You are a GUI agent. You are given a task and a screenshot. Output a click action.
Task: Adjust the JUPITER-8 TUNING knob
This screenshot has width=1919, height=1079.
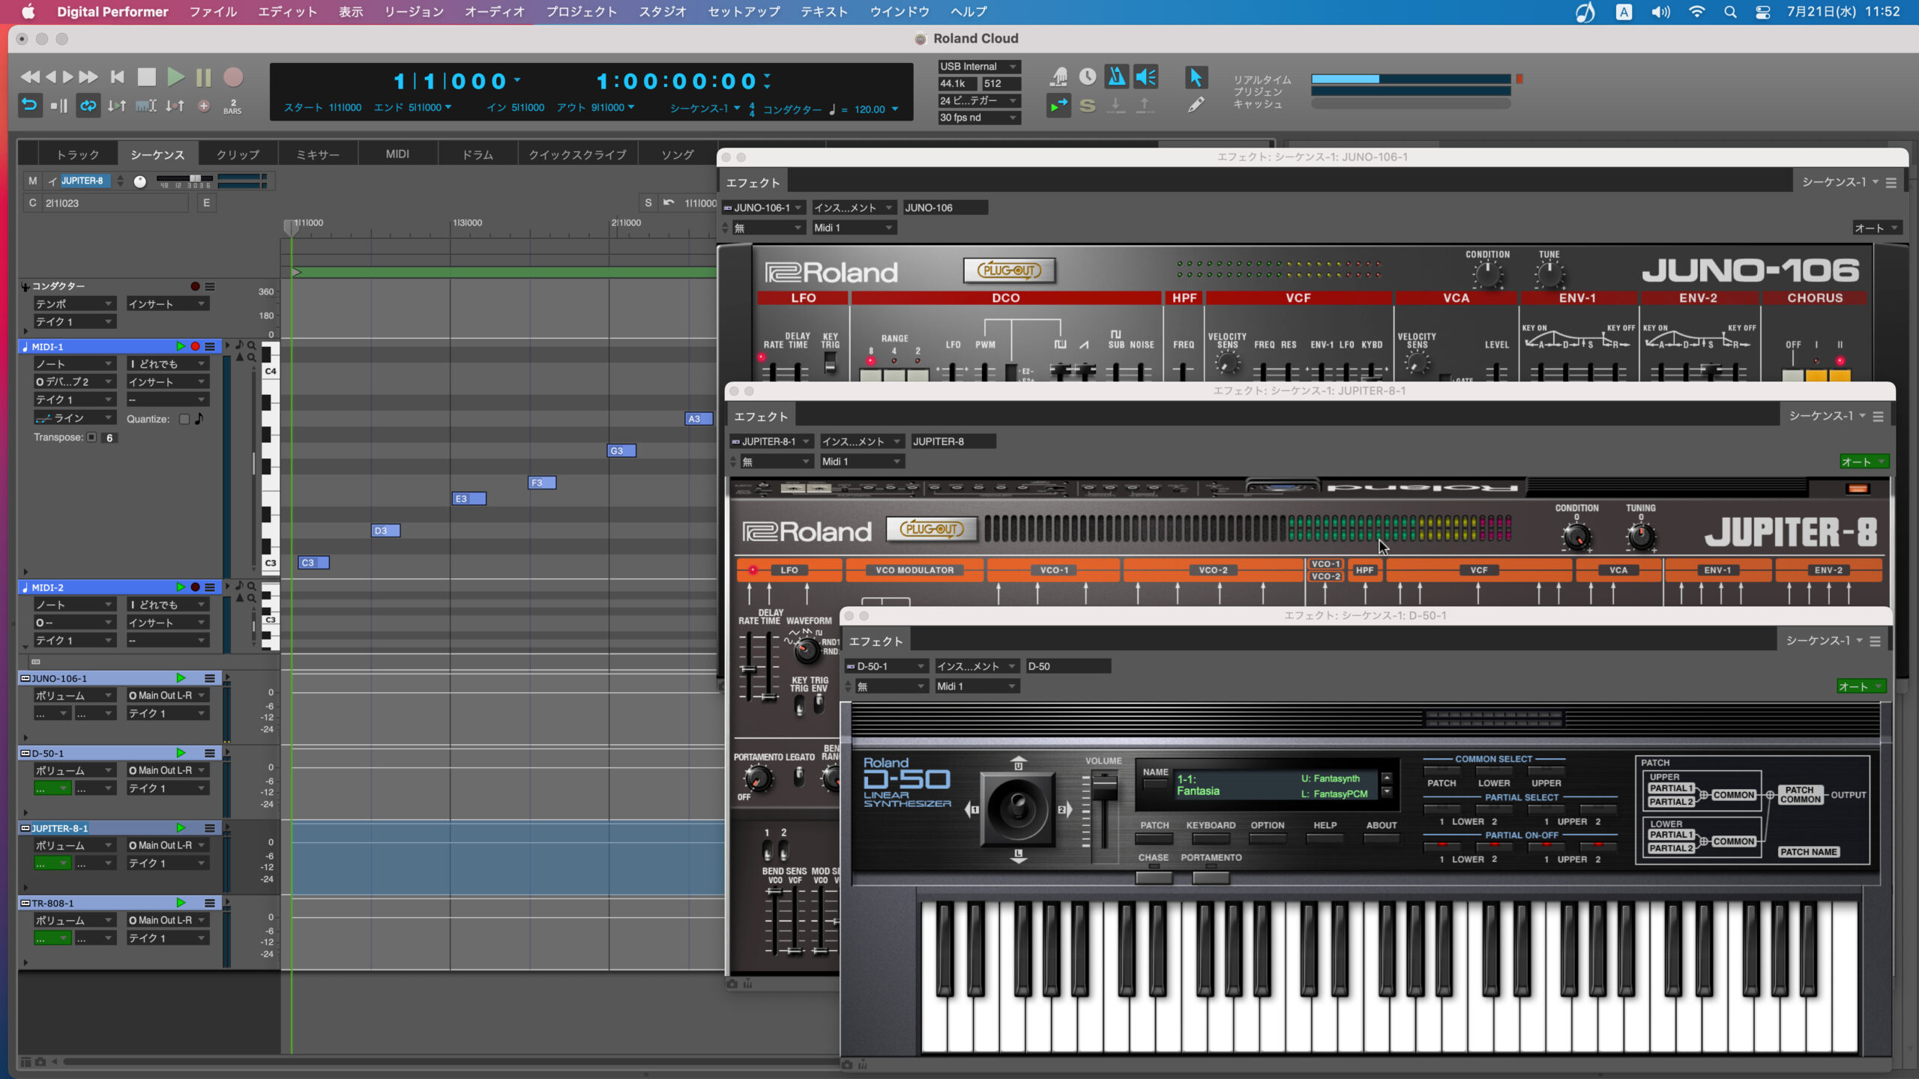pos(1641,537)
